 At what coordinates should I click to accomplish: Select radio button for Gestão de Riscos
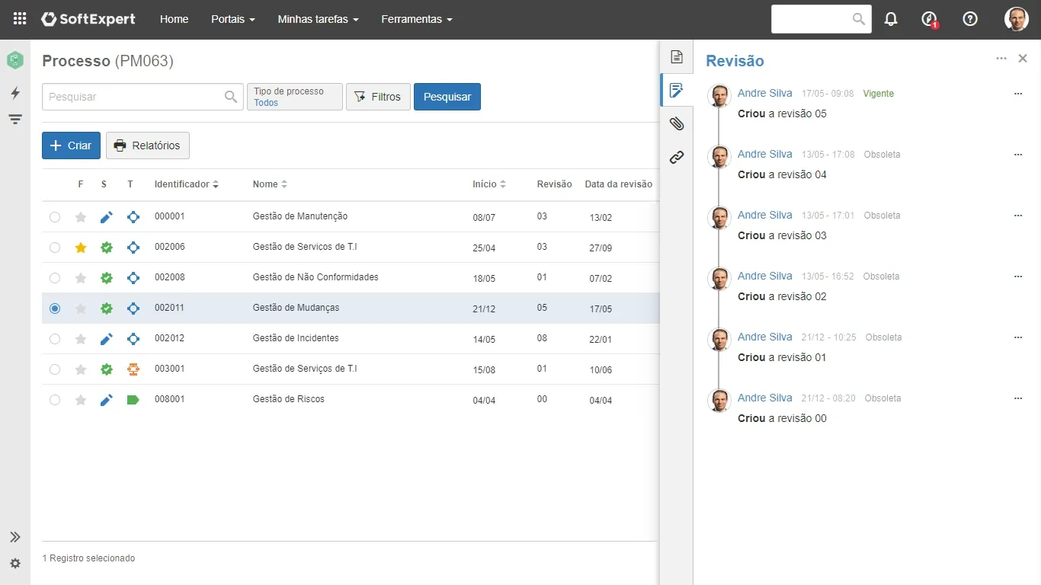coord(55,400)
